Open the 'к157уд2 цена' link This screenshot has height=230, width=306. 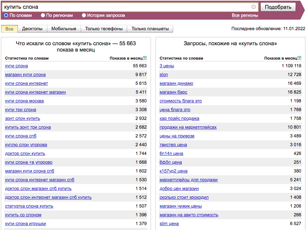pos(174,171)
